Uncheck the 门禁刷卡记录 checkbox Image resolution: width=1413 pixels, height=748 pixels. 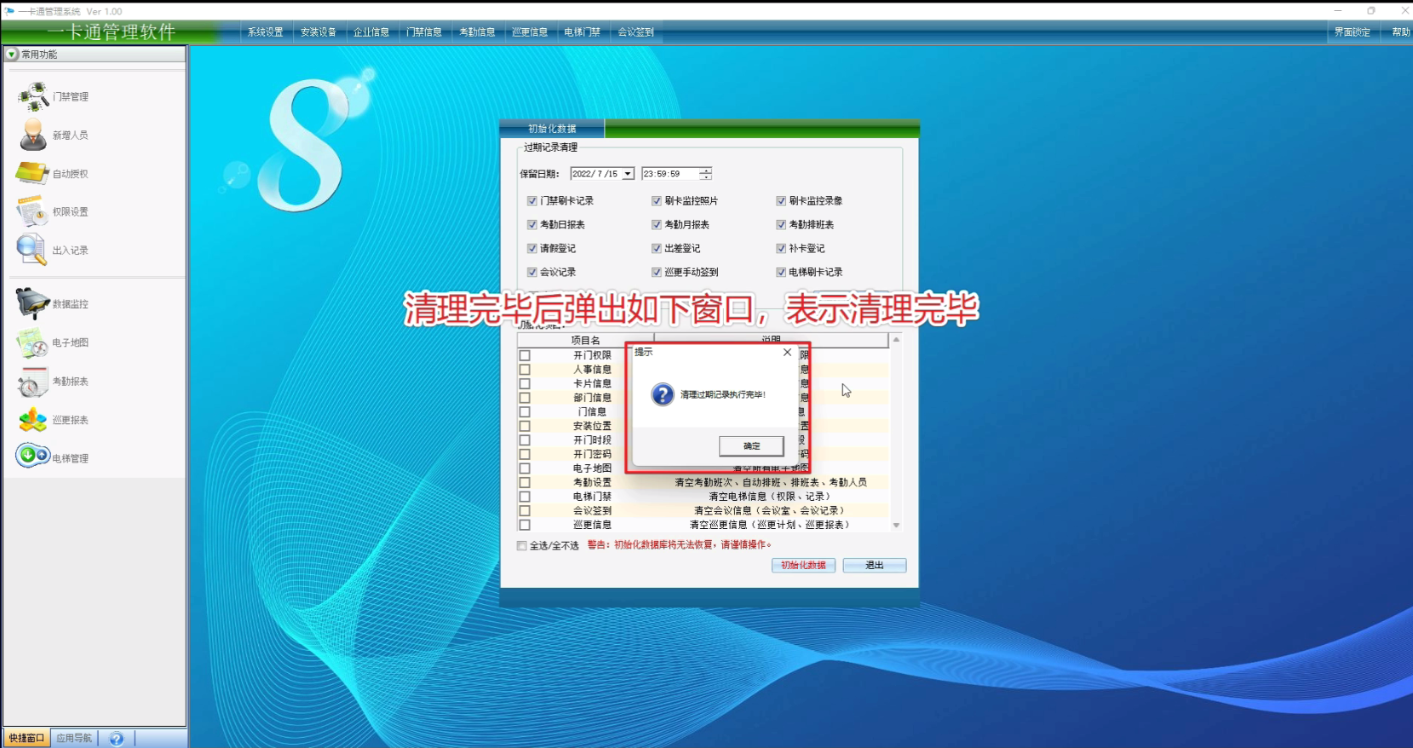tap(532, 201)
